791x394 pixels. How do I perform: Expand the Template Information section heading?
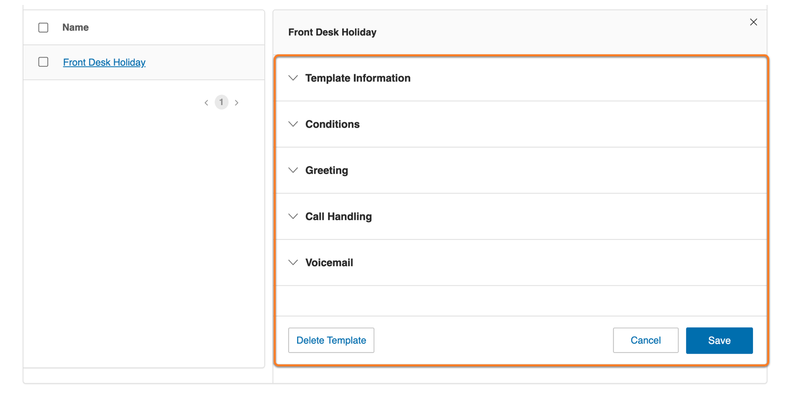(x=357, y=78)
